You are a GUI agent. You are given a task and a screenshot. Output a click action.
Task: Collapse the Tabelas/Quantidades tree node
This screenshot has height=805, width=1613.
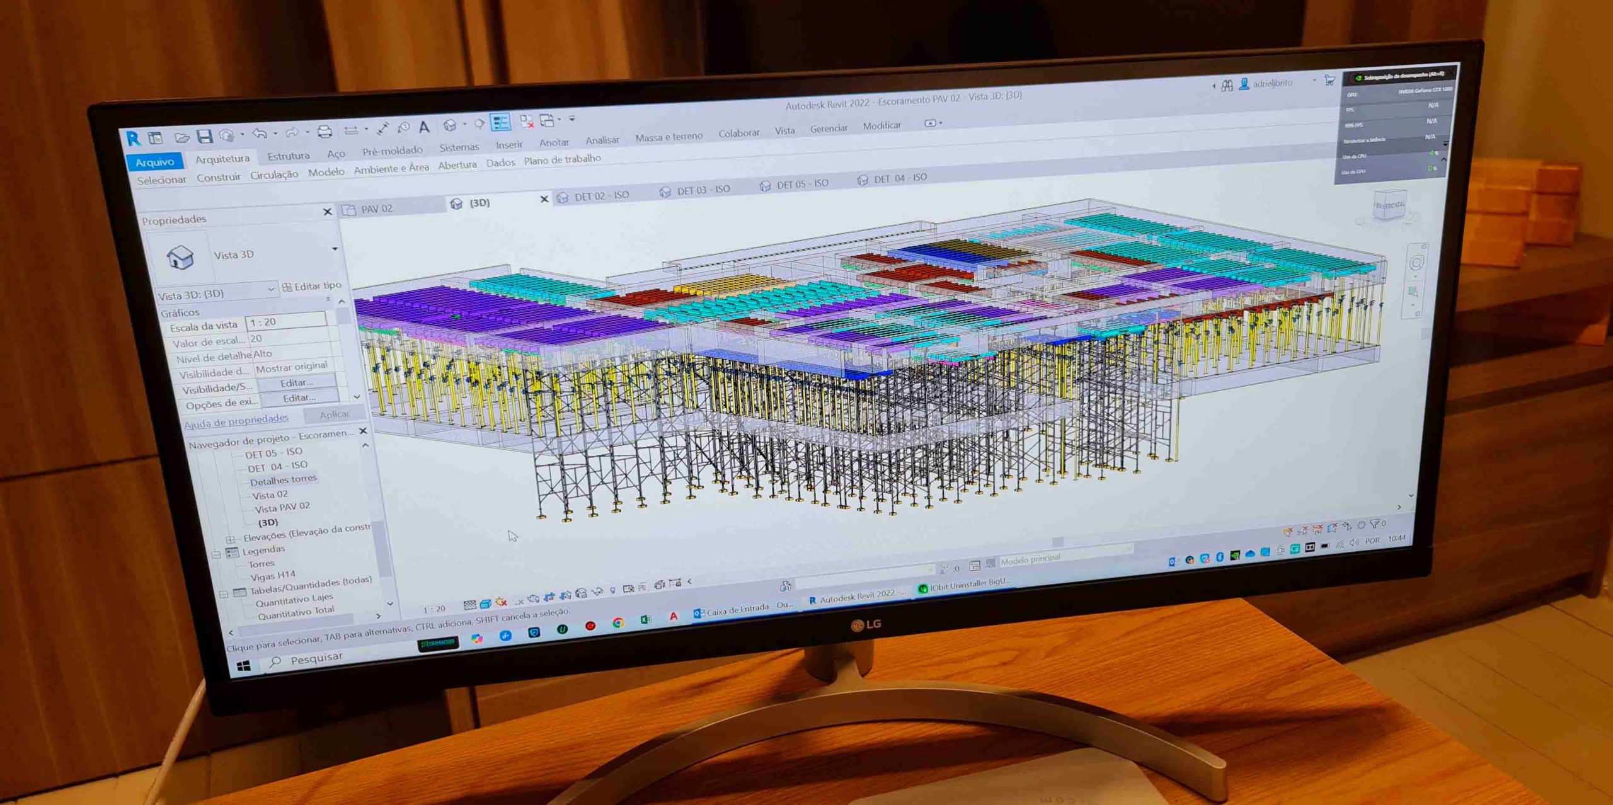[223, 595]
